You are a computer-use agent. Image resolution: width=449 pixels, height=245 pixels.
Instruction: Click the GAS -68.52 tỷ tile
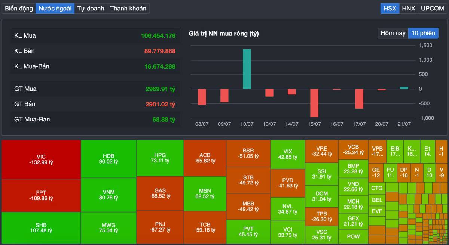160,193
